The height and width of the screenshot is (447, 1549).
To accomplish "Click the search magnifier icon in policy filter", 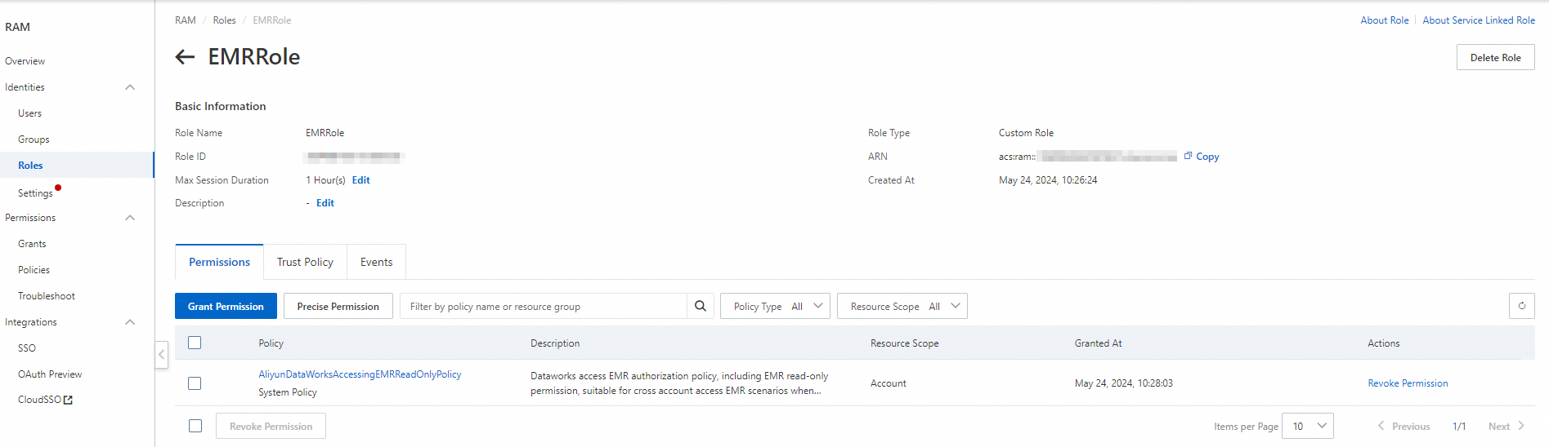I will [701, 306].
